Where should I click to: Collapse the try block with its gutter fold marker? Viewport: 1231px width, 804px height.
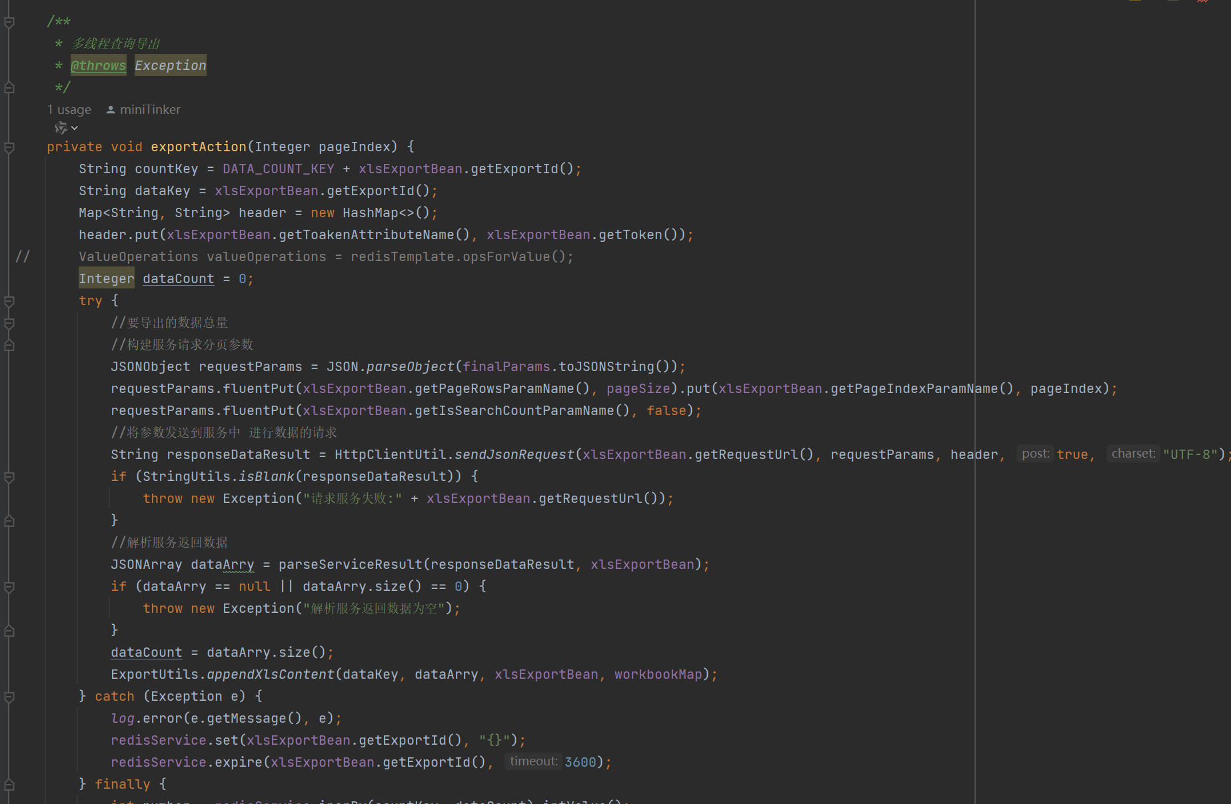tap(9, 301)
